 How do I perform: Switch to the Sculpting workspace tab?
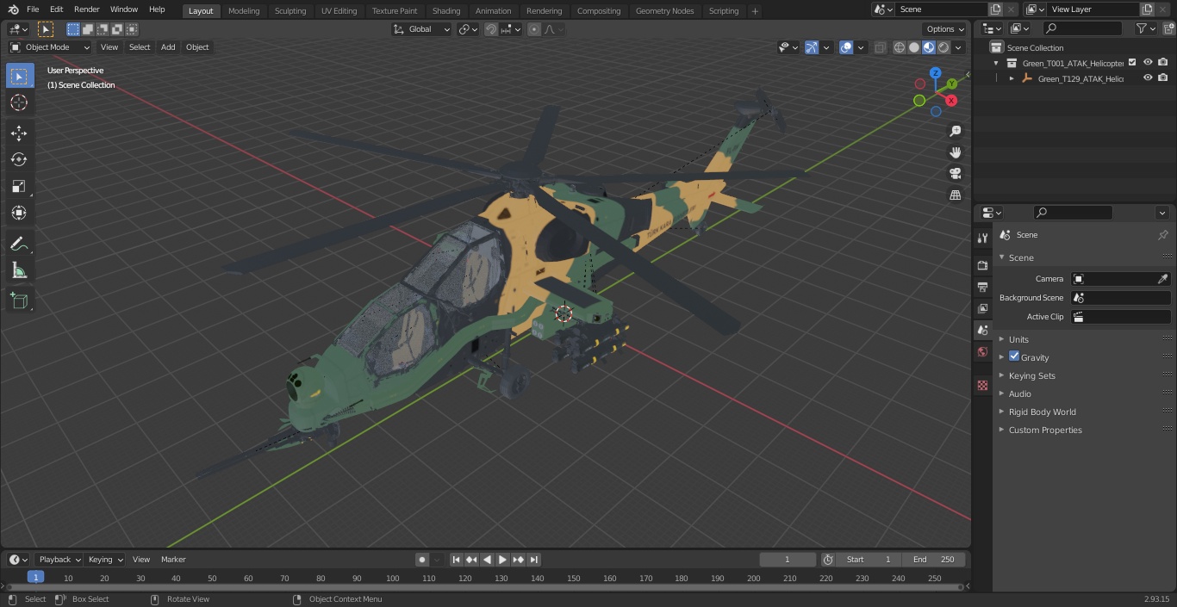[290, 10]
